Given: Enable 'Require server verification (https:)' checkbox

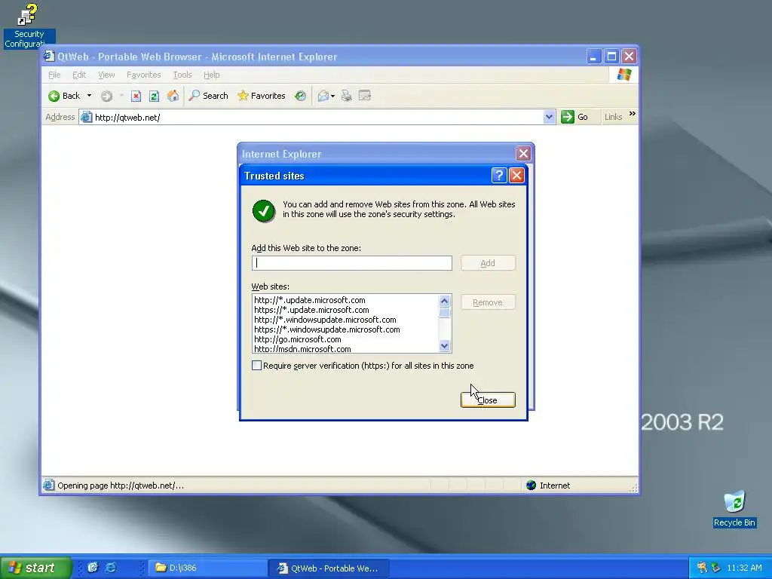Looking at the screenshot, I should (x=256, y=366).
